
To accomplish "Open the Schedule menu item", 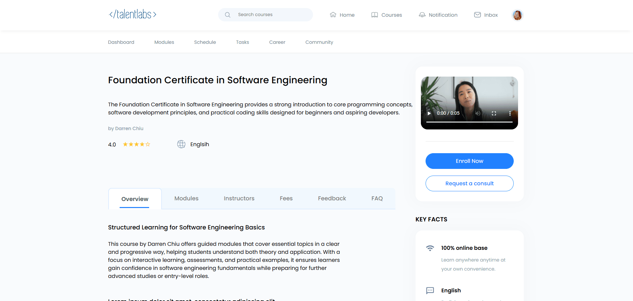I will [205, 42].
